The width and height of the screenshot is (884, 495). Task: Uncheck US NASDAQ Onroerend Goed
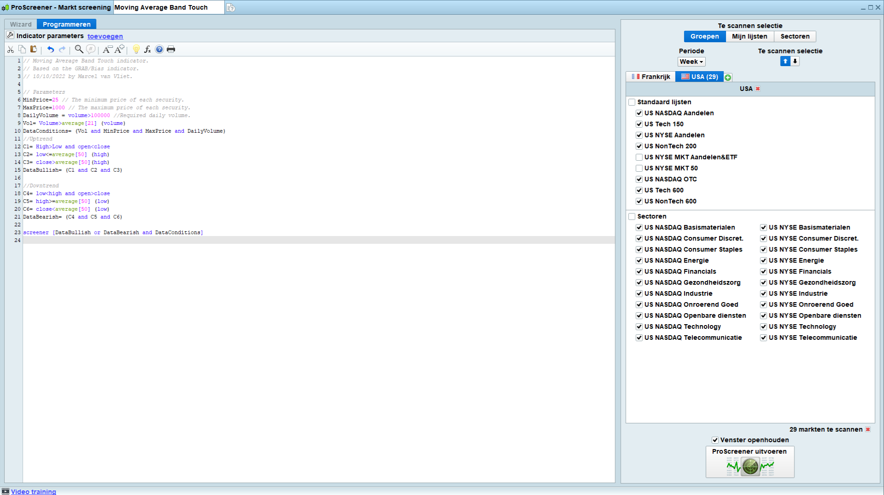(639, 304)
